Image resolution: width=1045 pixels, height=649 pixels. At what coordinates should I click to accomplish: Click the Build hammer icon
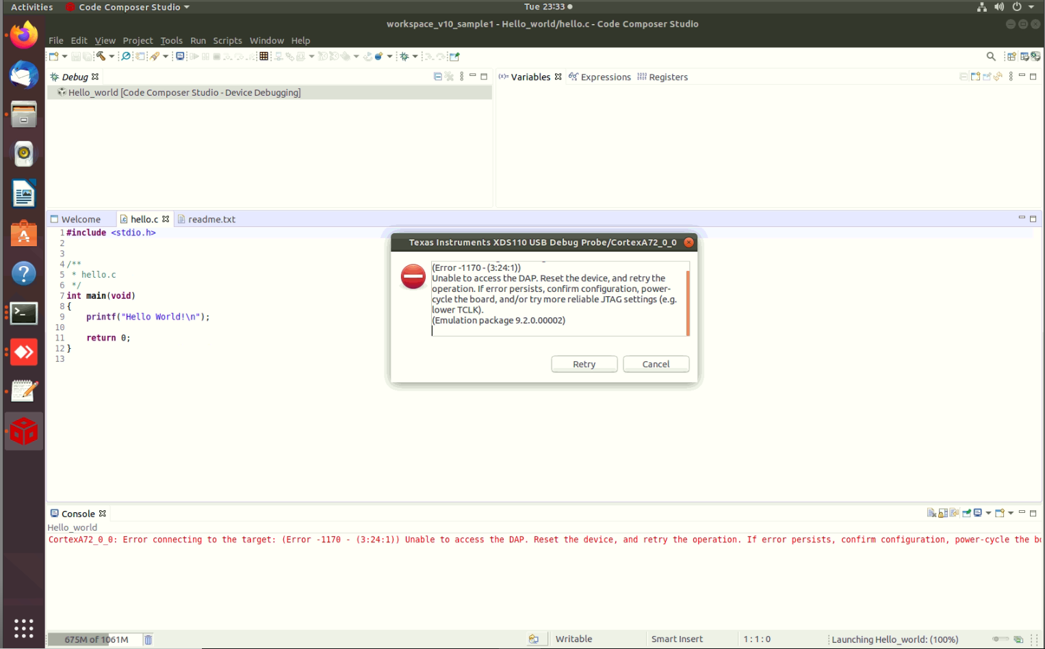pyautogui.click(x=101, y=57)
